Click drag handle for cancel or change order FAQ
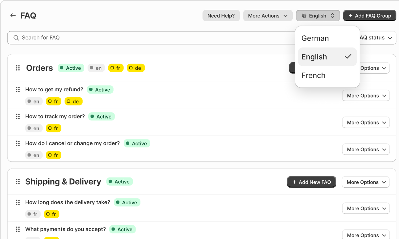The width and height of the screenshot is (399, 239). click(x=18, y=143)
